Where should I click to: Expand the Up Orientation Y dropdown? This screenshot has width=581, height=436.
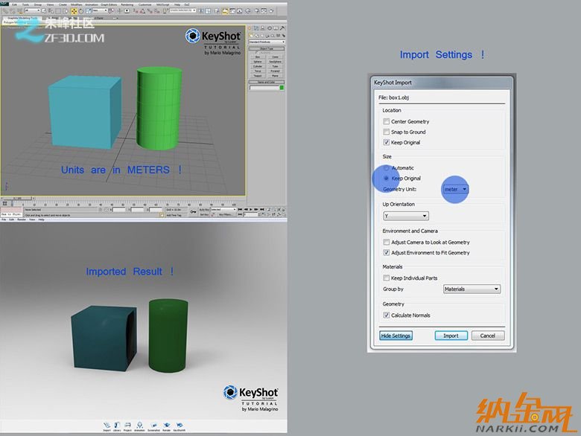(405, 216)
